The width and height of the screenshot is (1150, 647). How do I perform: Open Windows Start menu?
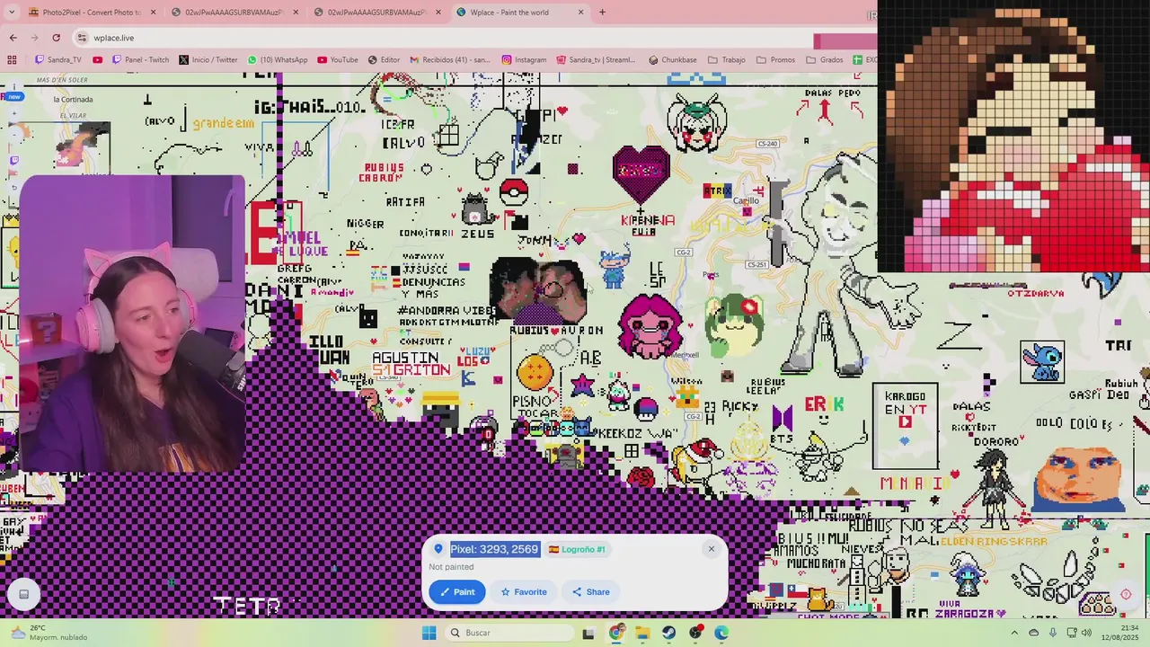pos(429,633)
